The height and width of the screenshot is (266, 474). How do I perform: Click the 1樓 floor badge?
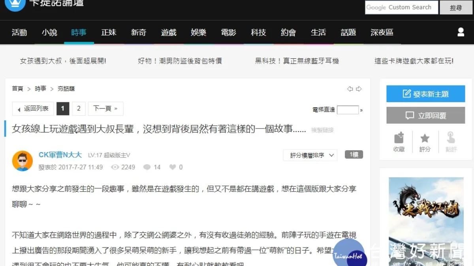pos(354,155)
